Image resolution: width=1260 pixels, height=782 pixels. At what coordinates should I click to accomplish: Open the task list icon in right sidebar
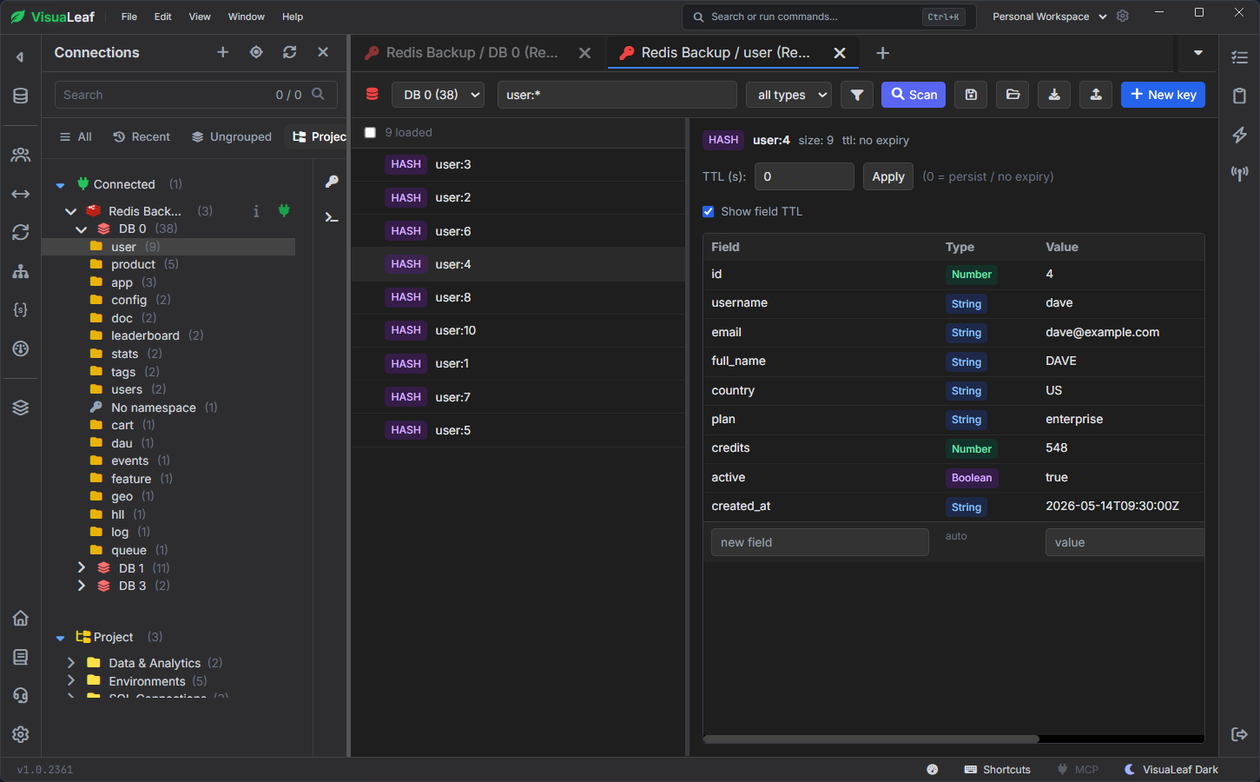[1239, 57]
